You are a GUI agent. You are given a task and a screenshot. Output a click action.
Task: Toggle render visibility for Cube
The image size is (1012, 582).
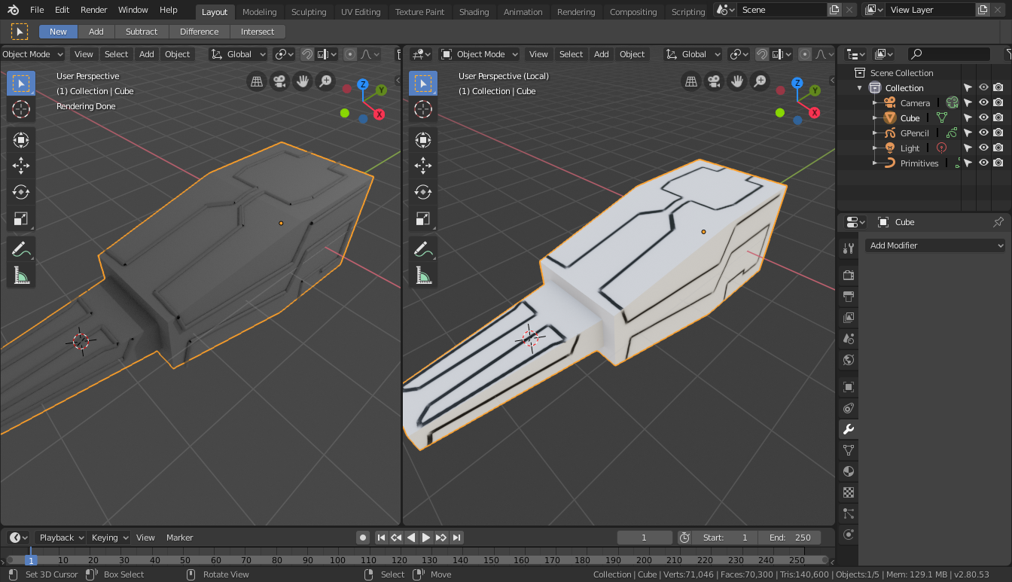[x=998, y=117]
